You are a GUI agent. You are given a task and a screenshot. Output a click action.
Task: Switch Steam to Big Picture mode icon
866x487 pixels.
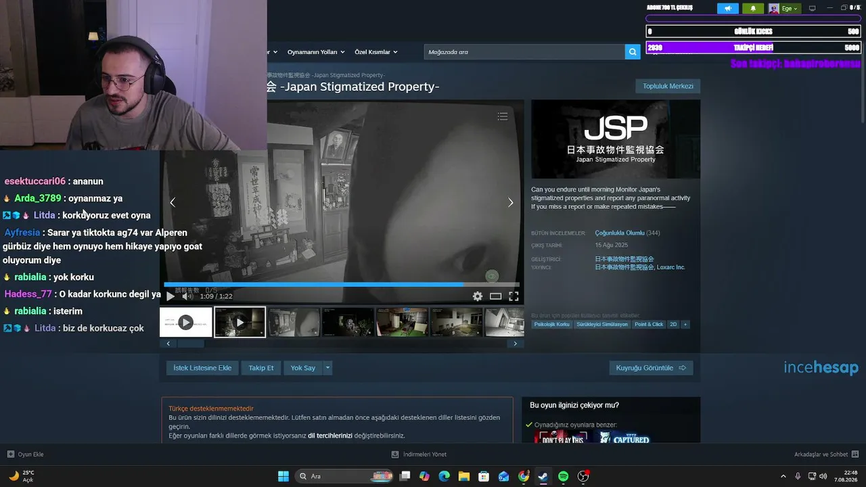[x=813, y=8]
